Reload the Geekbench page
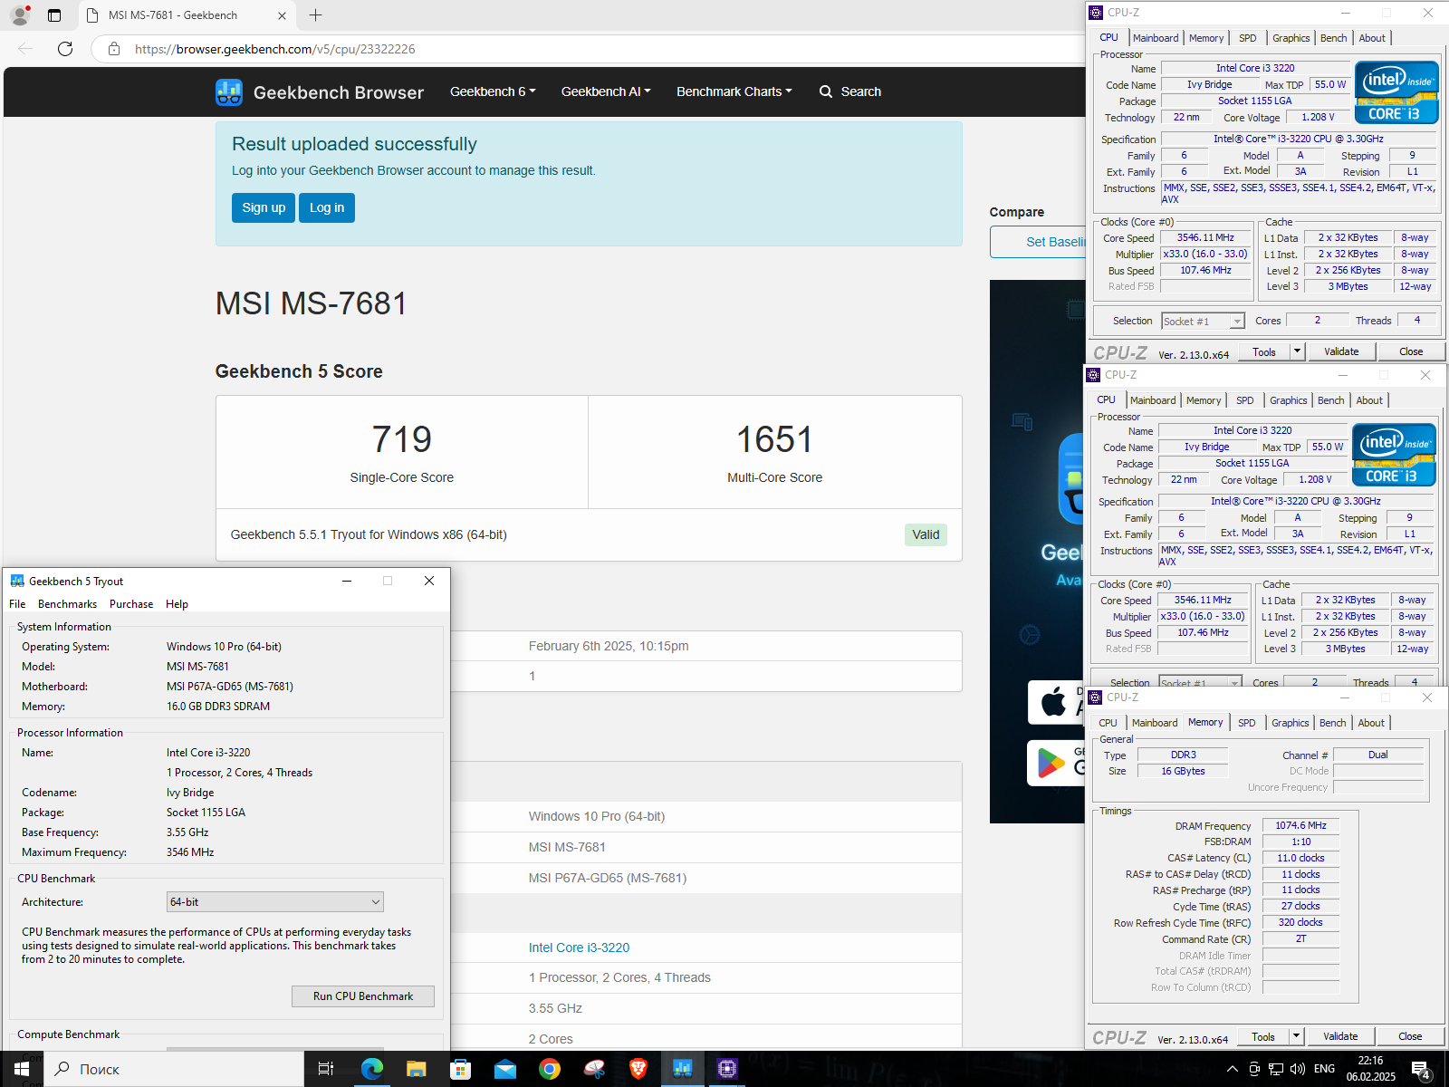Image resolution: width=1449 pixels, height=1087 pixels. point(65,49)
